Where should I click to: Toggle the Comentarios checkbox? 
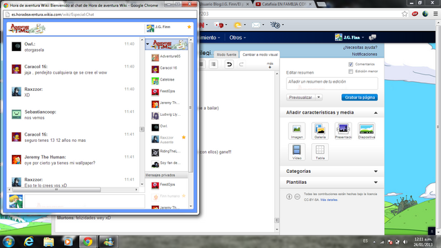(351, 64)
